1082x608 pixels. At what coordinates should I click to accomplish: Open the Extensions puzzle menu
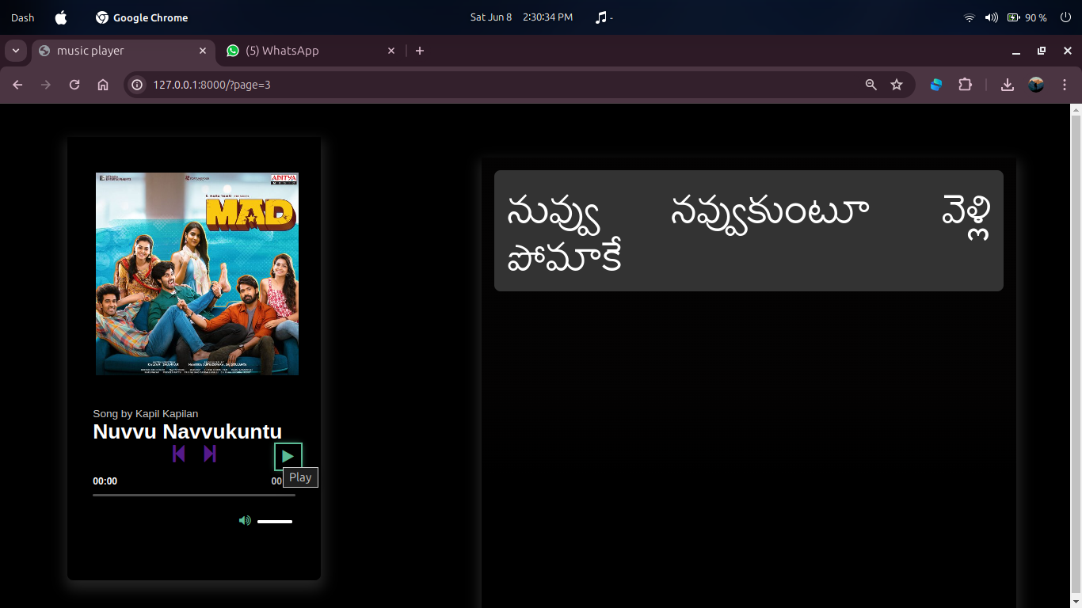[x=965, y=85]
